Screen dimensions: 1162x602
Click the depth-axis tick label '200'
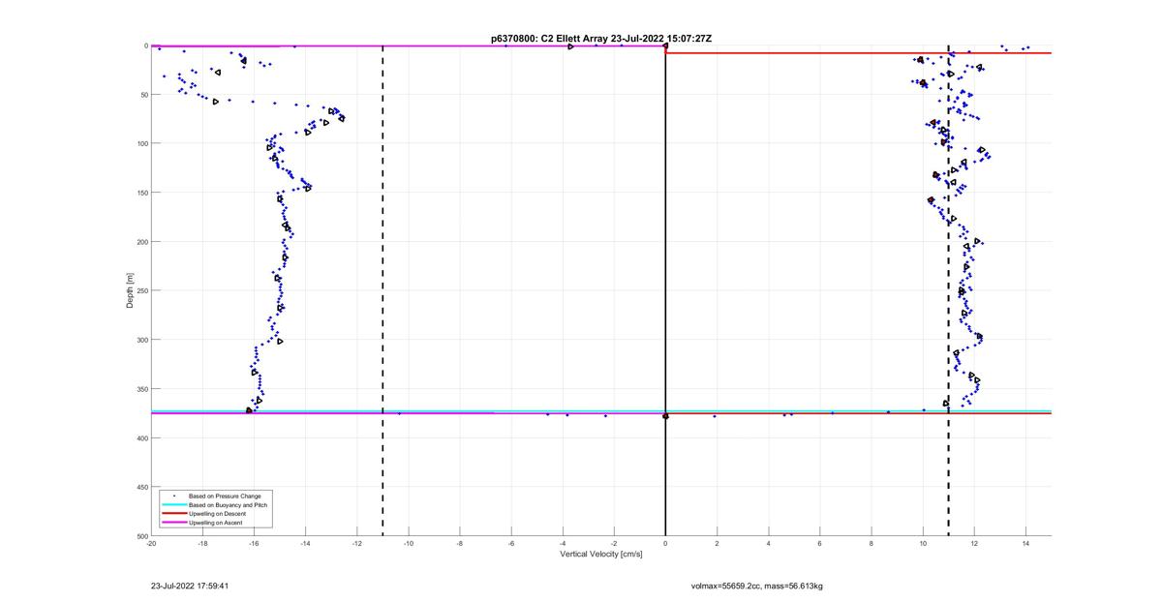coord(141,241)
